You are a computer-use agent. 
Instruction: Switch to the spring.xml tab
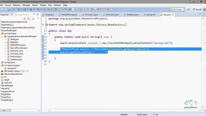click(150, 15)
